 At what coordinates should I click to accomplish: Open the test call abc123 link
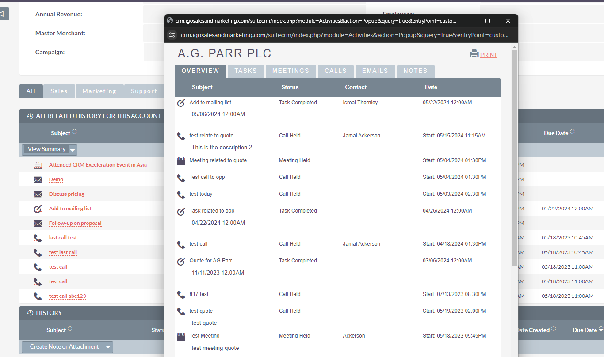(67, 296)
